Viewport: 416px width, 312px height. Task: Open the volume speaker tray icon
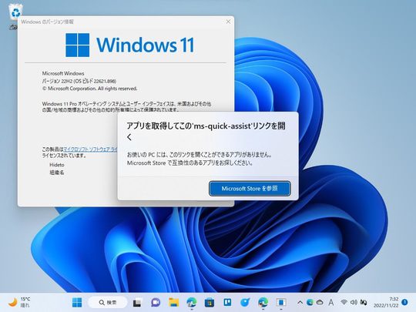point(354,302)
